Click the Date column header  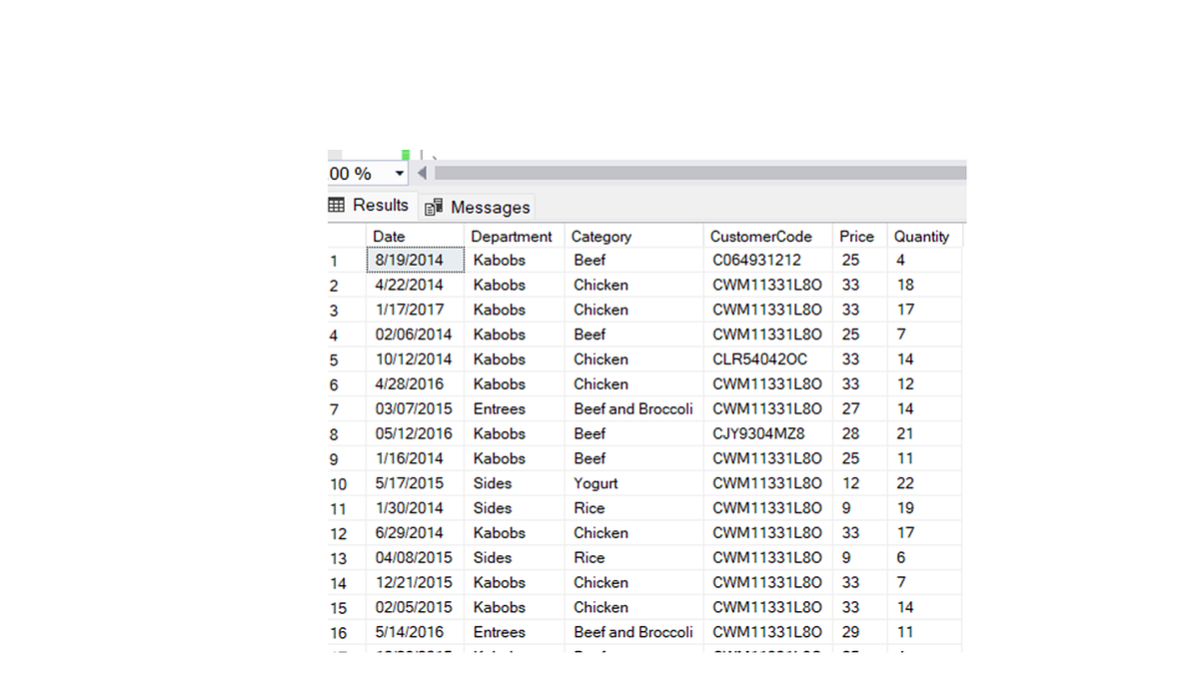click(x=389, y=236)
